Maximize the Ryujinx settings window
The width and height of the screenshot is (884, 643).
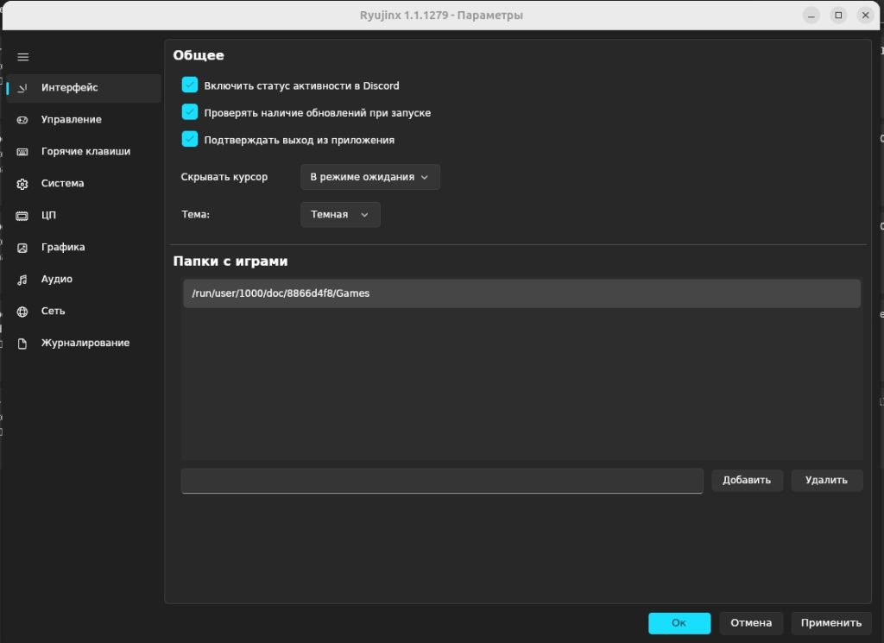pyautogui.click(x=838, y=16)
